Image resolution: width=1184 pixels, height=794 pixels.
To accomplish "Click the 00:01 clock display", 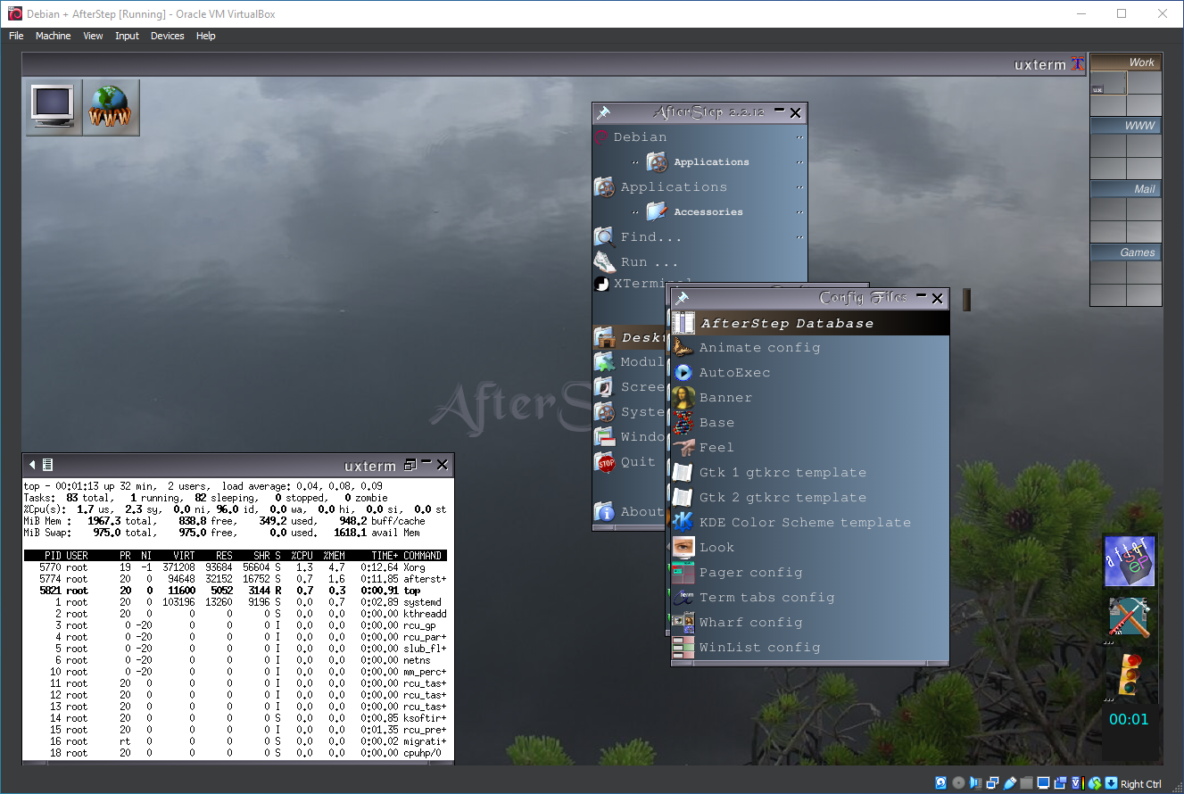I will [x=1129, y=719].
